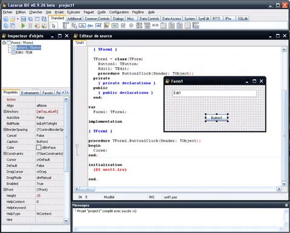Click the View forms toolbar icon
Image resolution: width=290 pixels, height=233 pixels.
click(x=13, y=25)
